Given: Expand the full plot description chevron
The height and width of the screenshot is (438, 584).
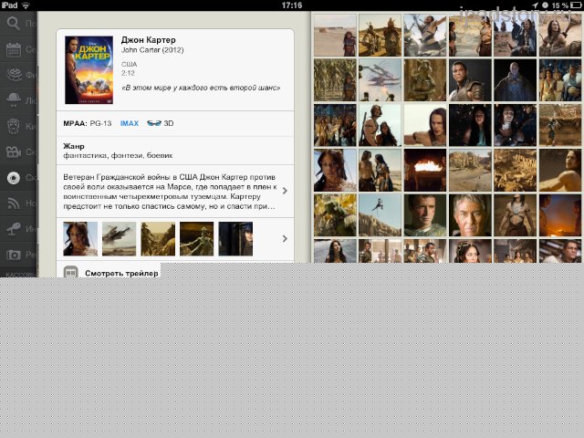Looking at the screenshot, I should (x=285, y=191).
